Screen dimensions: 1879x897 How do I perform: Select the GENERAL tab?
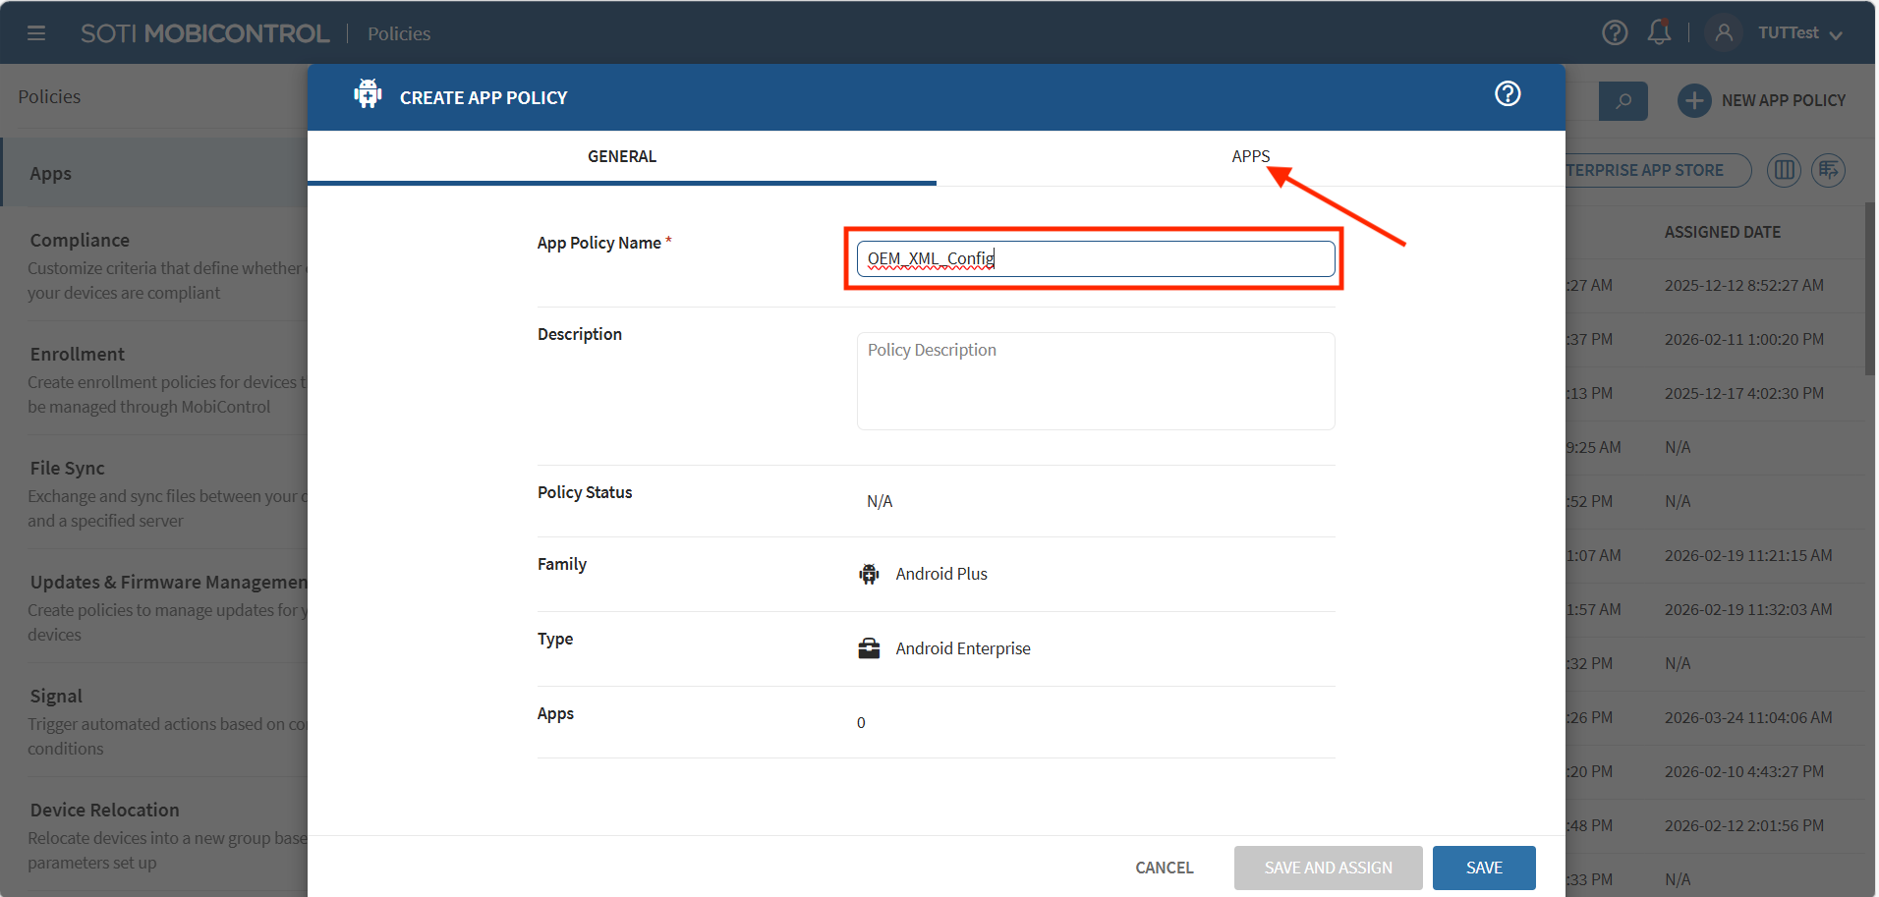click(x=622, y=156)
